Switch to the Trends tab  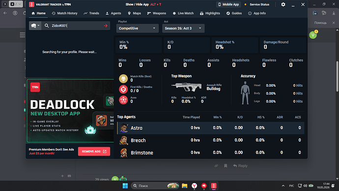(x=91, y=13)
